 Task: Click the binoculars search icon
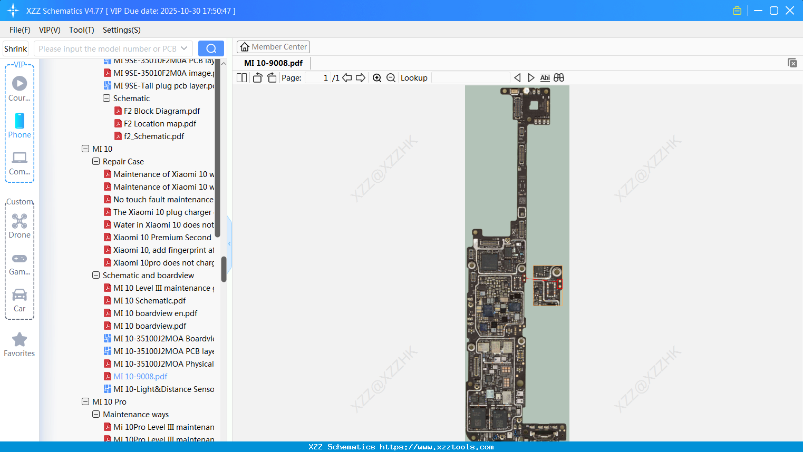point(559,78)
